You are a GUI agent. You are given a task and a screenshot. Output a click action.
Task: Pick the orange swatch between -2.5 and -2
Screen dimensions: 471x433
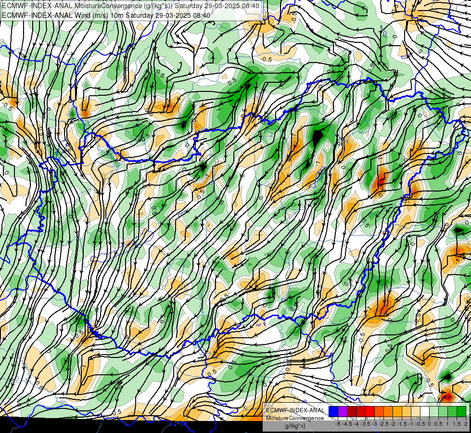click(x=388, y=411)
